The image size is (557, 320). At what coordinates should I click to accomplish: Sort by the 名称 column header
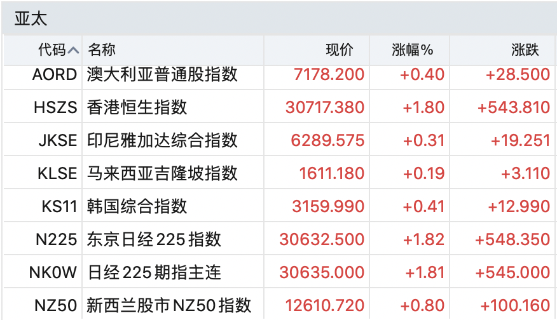(x=173, y=50)
